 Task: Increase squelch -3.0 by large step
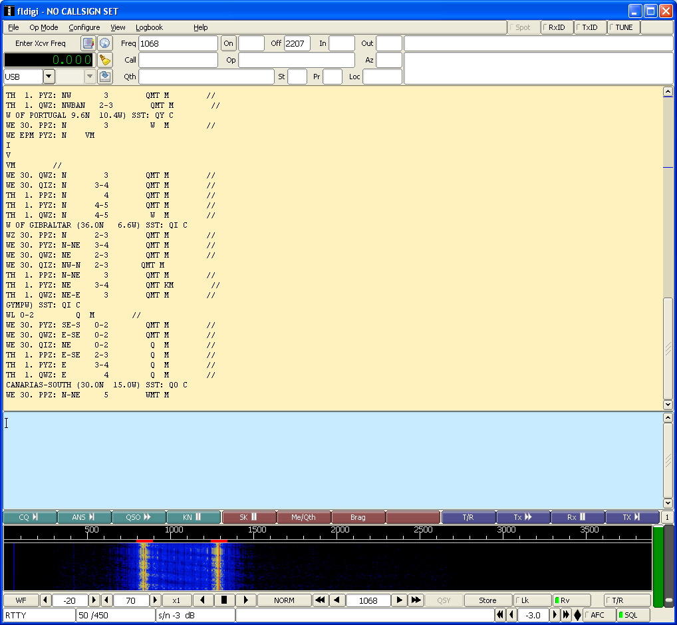[566, 614]
